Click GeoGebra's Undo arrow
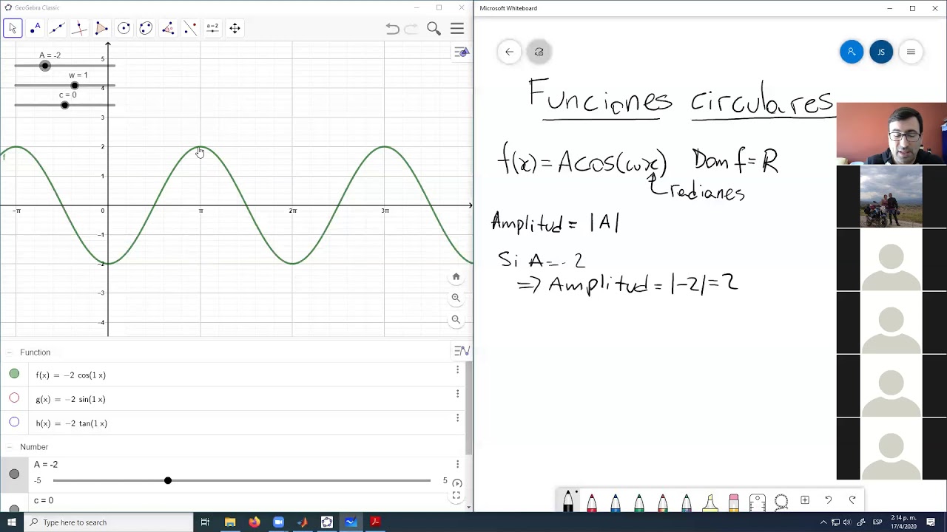Screen dimensions: 947x532 (392, 29)
